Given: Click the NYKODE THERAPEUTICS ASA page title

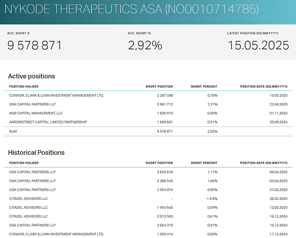Looking at the screenshot, I should 131,9.
